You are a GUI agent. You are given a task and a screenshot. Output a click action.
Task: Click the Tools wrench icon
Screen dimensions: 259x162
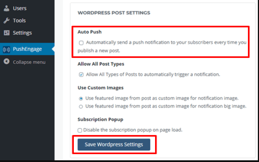point(7,21)
